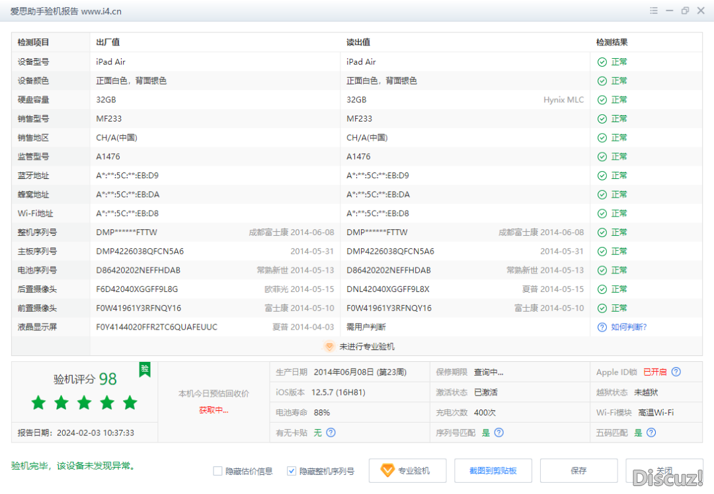Click factory value F6D42040XGGFF9L8G

click(137, 289)
